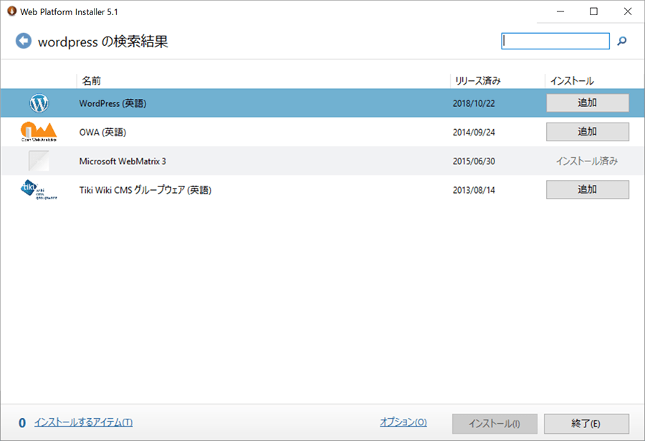
Task: Select the Tiki Wiki CMS logo
Action: [39, 189]
